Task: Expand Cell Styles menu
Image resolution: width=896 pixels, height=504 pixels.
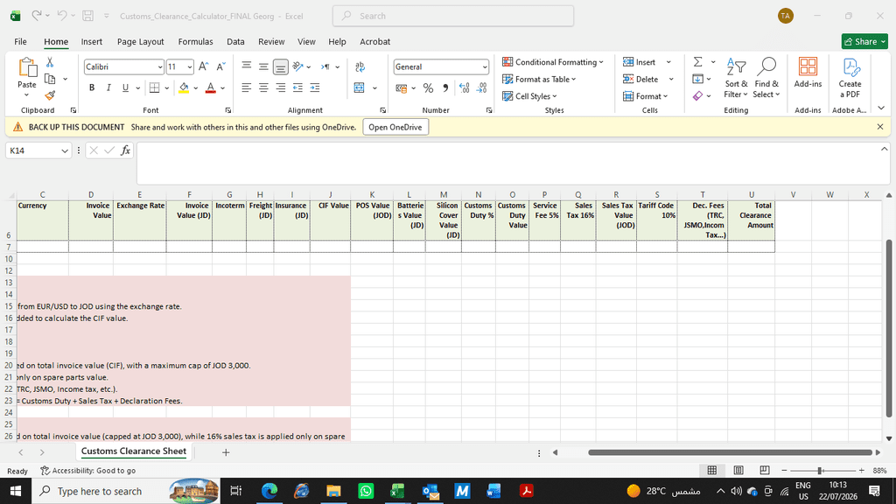Action: click(529, 96)
